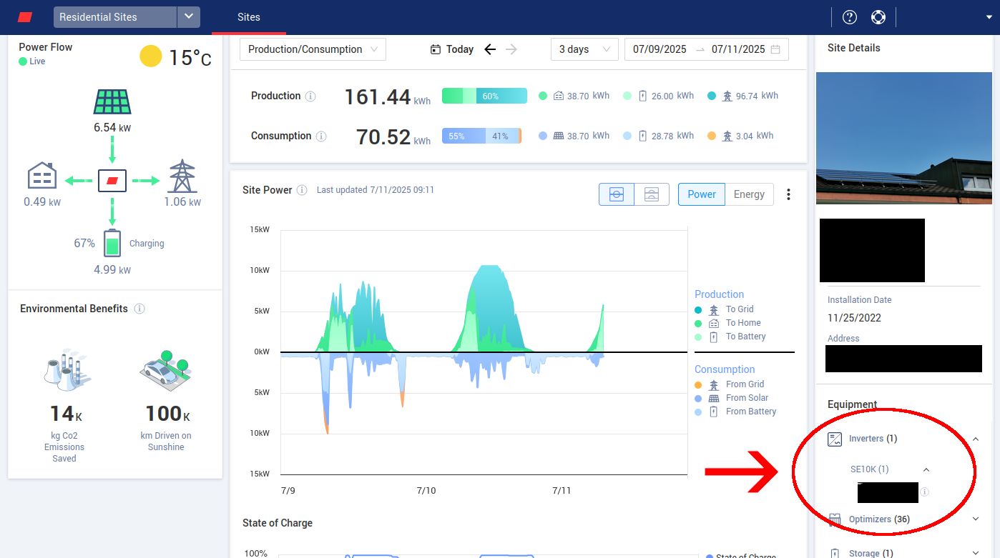
Task: Click the SolarEdge logo in header
Action: [x=26, y=17]
